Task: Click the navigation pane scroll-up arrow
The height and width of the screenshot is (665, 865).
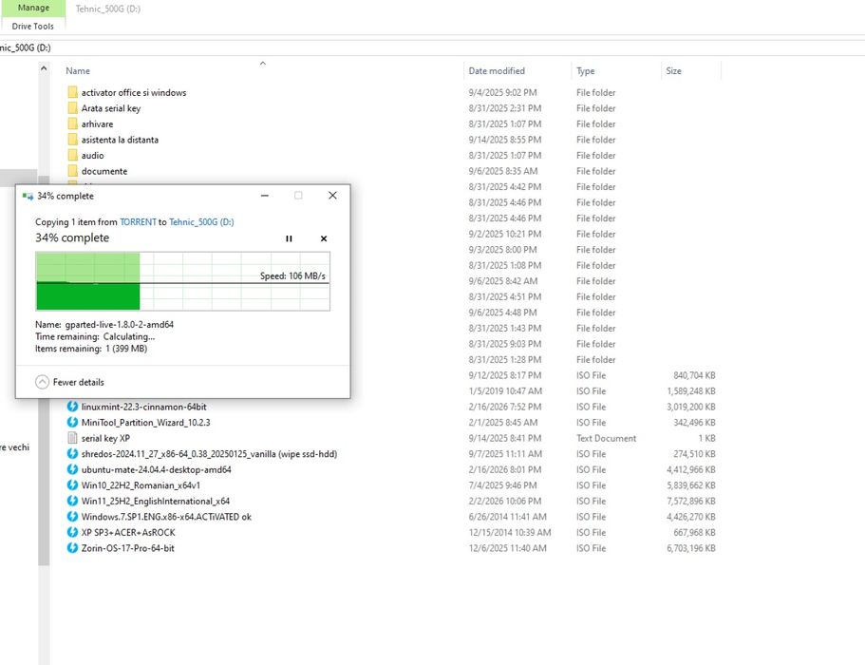Action: pos(44,68)
